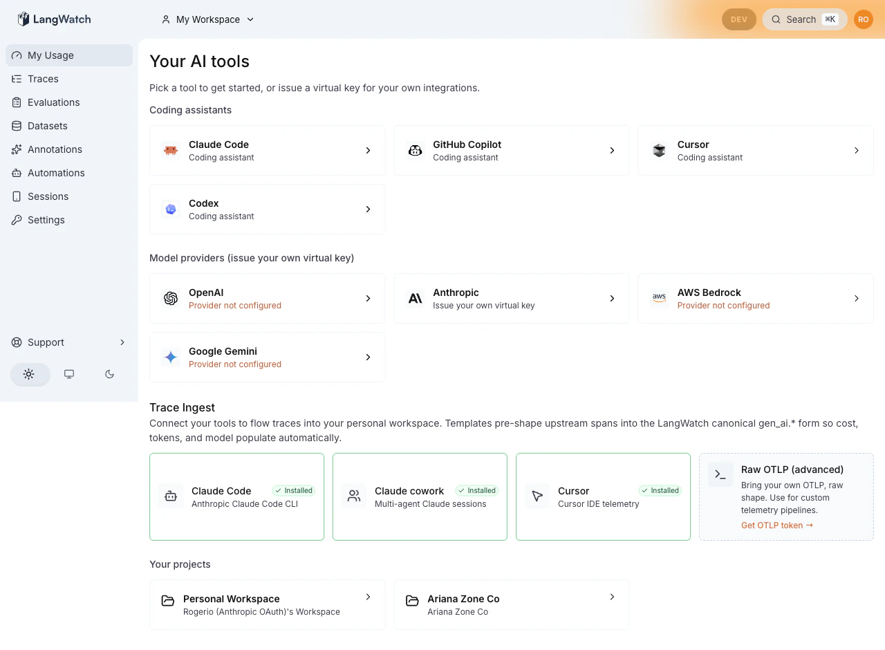The image size is (885, 650).
Task: Click "Issue your own virtual key" under Anthropic
Action: pyautogui.click(x=484, y=306)
